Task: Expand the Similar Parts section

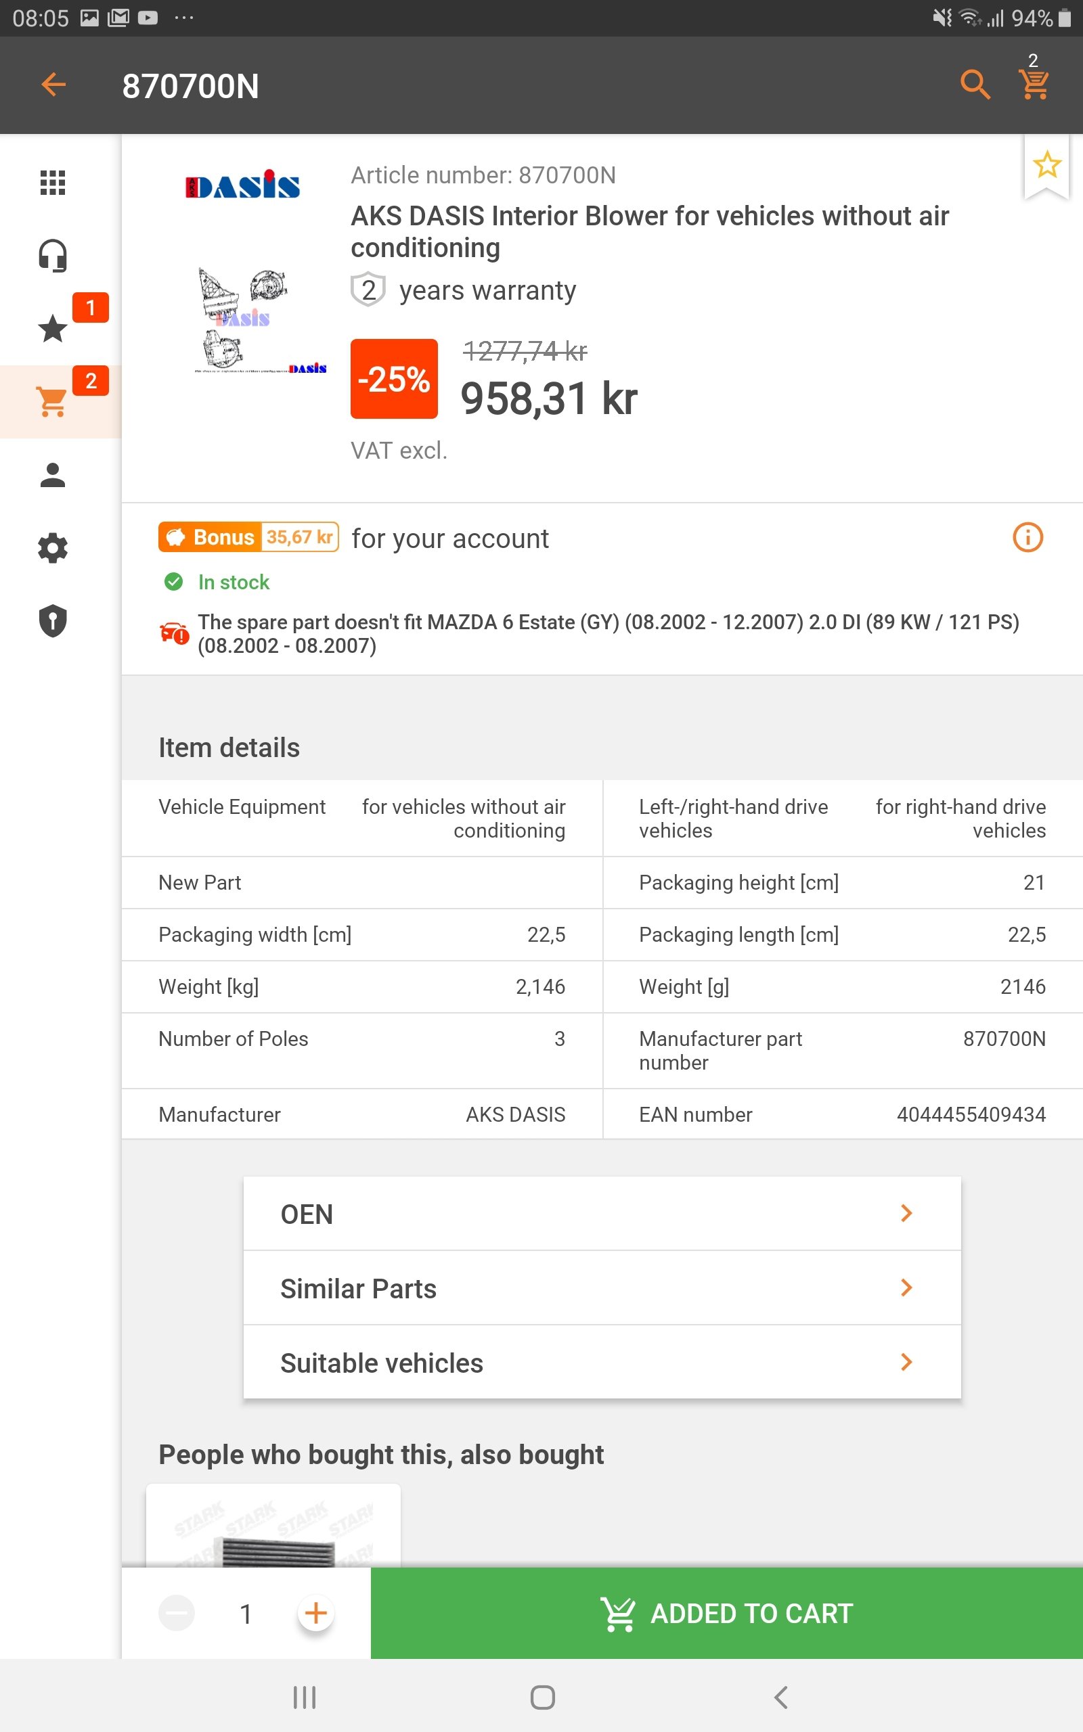Action: point(602,1288)
